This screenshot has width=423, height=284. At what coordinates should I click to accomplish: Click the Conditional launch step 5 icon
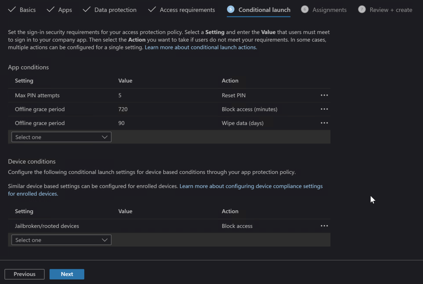231,9
